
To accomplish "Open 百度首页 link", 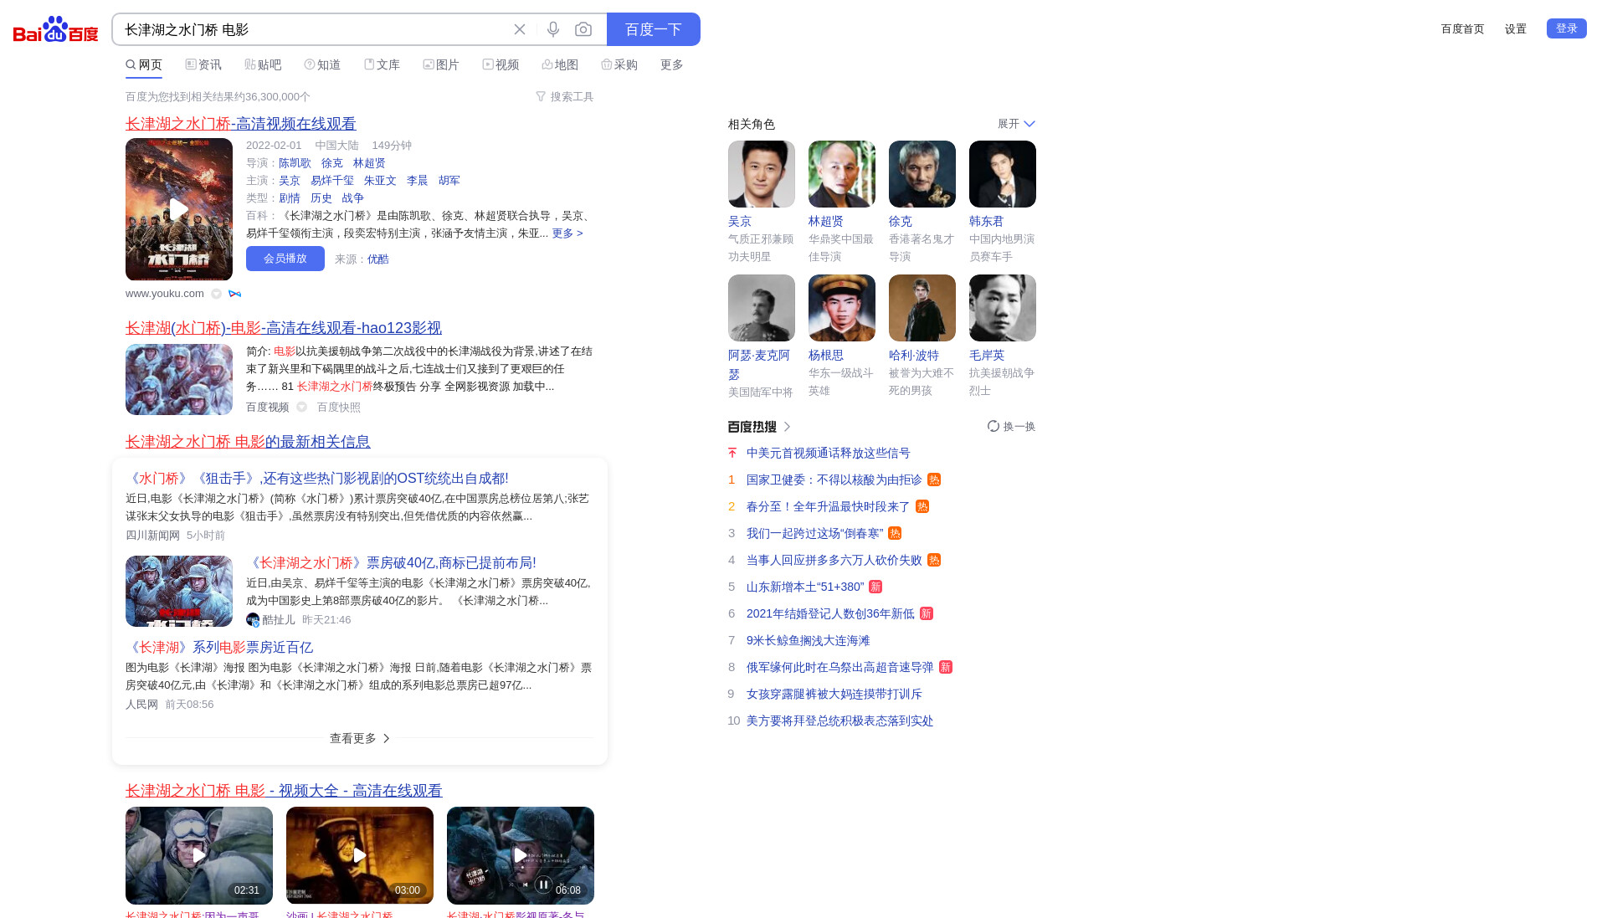I will coord(1462,29).
